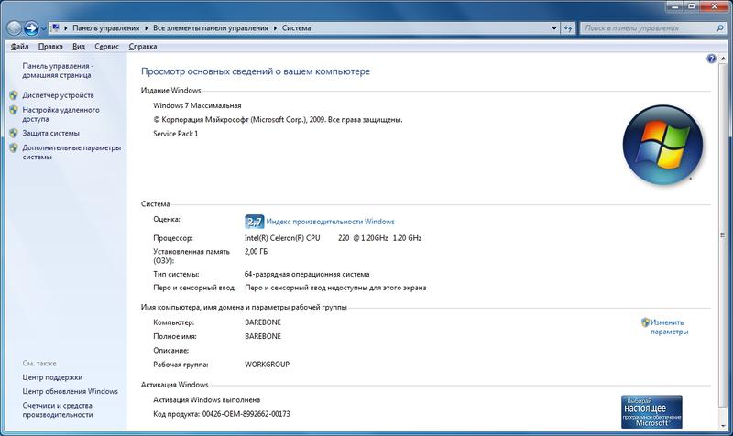Click shield icon beside 'Изменить параметры'
This screenshot has width=733, height=436.
tap(645, 322)
